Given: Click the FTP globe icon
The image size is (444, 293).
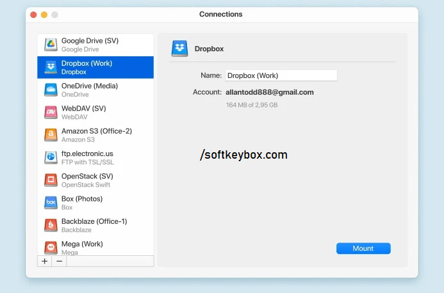Looking at the screenshot, I should pyautogui.click(x=51, y=157).
